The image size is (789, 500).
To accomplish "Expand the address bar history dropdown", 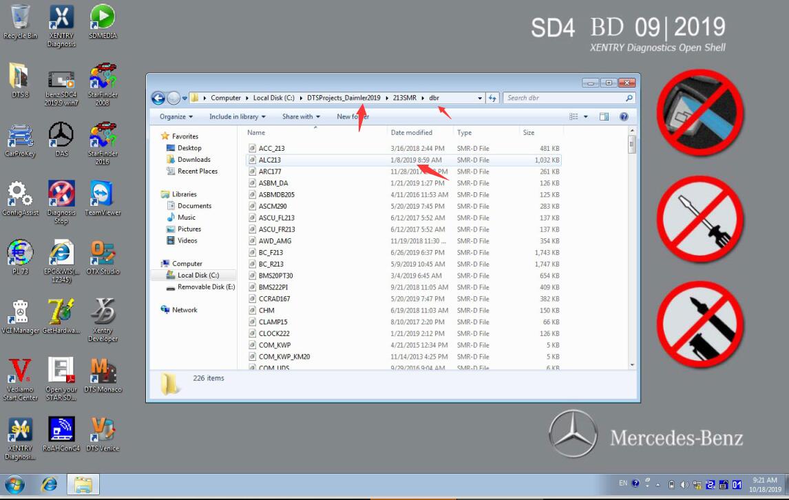I will pyautogui.click(x=480, y=98).
